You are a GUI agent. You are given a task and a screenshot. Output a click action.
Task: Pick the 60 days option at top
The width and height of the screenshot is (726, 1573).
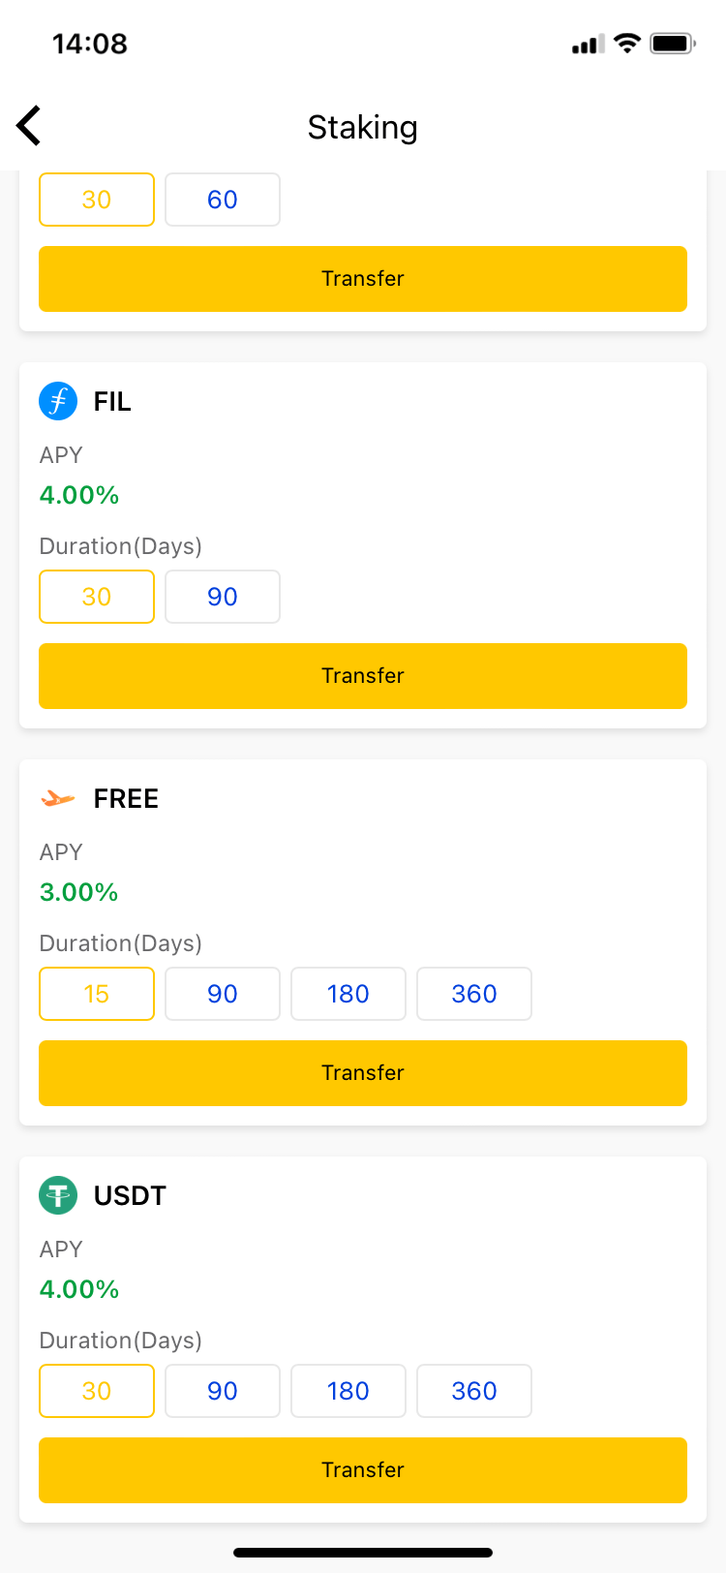click(x=223, y=200)
